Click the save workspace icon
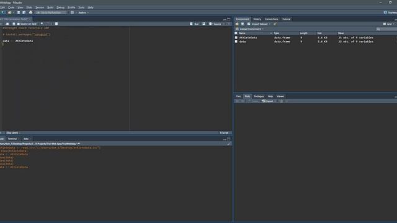Screen dimensions: 397x223 pos(243,24)
